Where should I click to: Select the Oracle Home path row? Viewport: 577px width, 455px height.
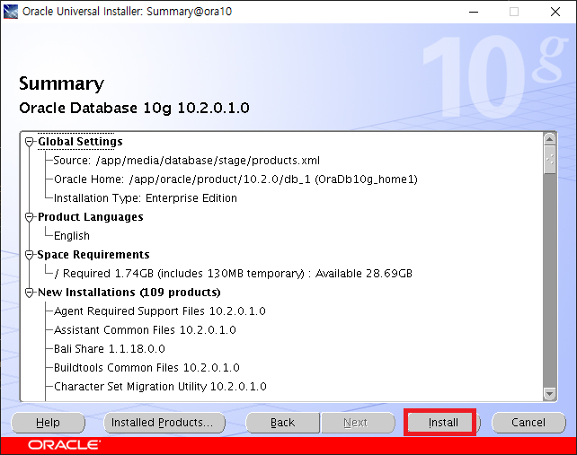pyautogui.click(x=235, y=179)
